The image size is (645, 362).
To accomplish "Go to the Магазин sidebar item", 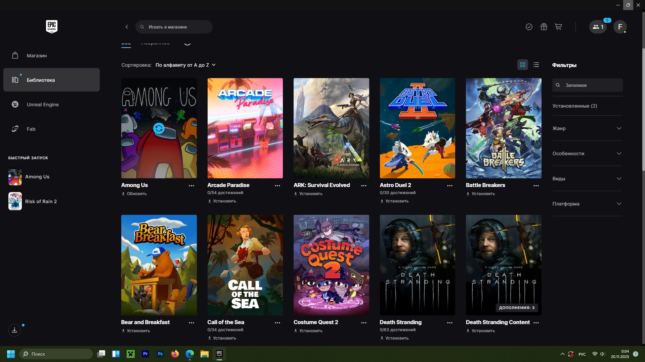I will [37, 56].
